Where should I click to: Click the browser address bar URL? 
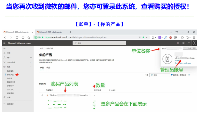click(x=75, y=37)
